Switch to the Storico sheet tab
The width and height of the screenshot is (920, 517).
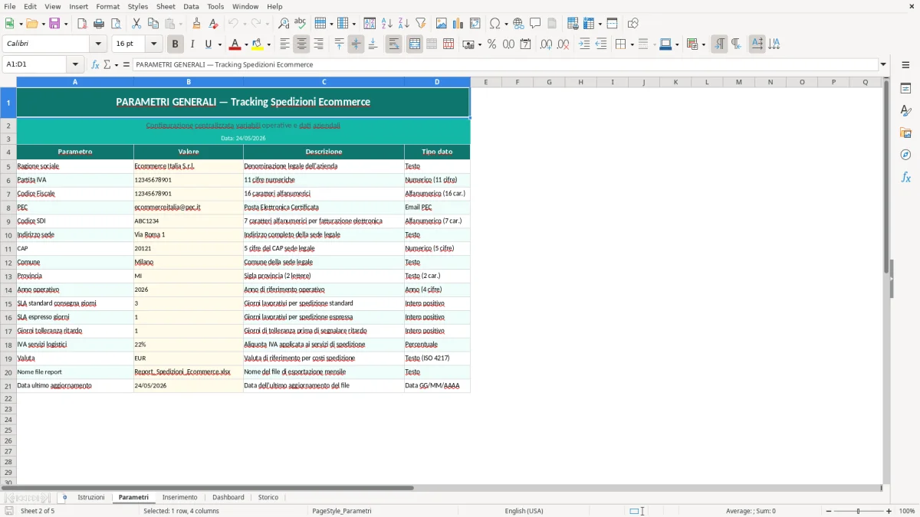(268, 497)
